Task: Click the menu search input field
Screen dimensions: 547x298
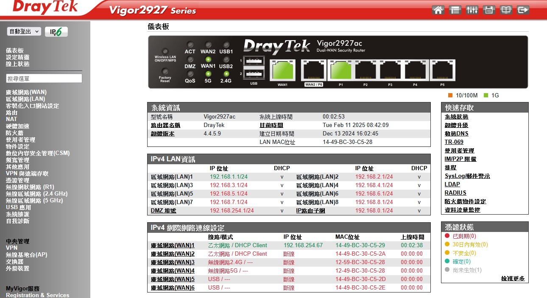Action: (44, 79)
